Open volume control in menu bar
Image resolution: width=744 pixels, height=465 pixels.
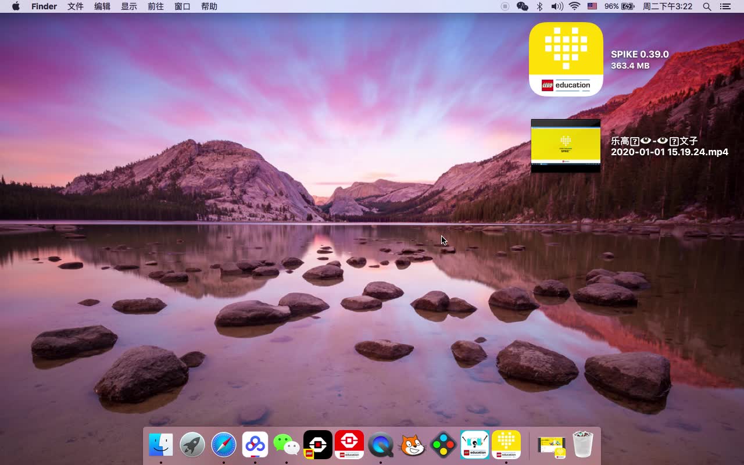tap(557, 6)
